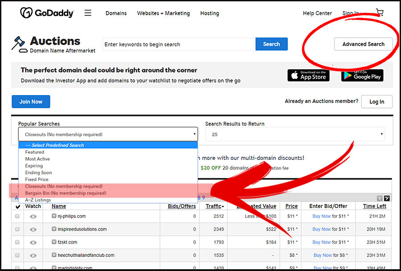
Task: Open the Google Play download badge
Action: (x=362, y=75)
